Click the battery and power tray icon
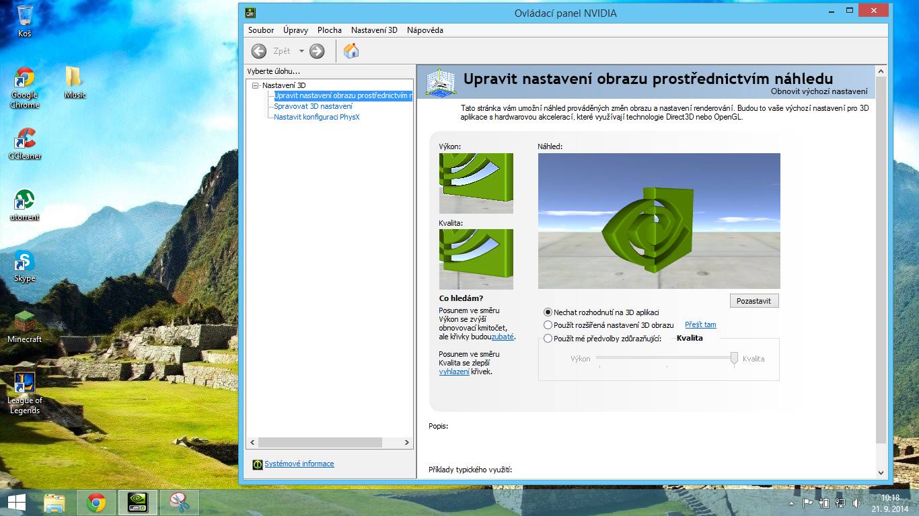Viewport: 919px width, 516px height. (x=823, y=503)
